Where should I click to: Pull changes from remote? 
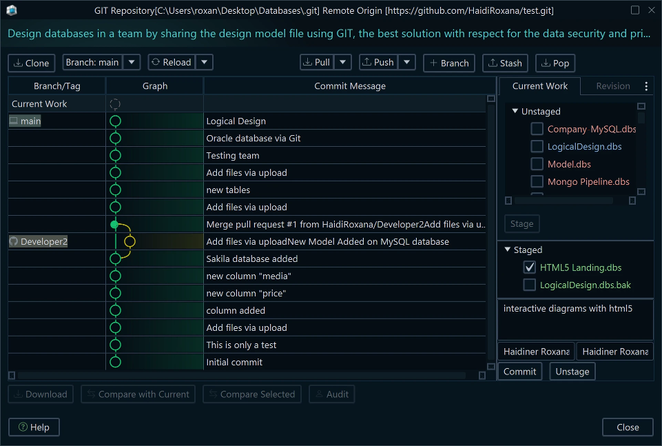tap(317, 62)
